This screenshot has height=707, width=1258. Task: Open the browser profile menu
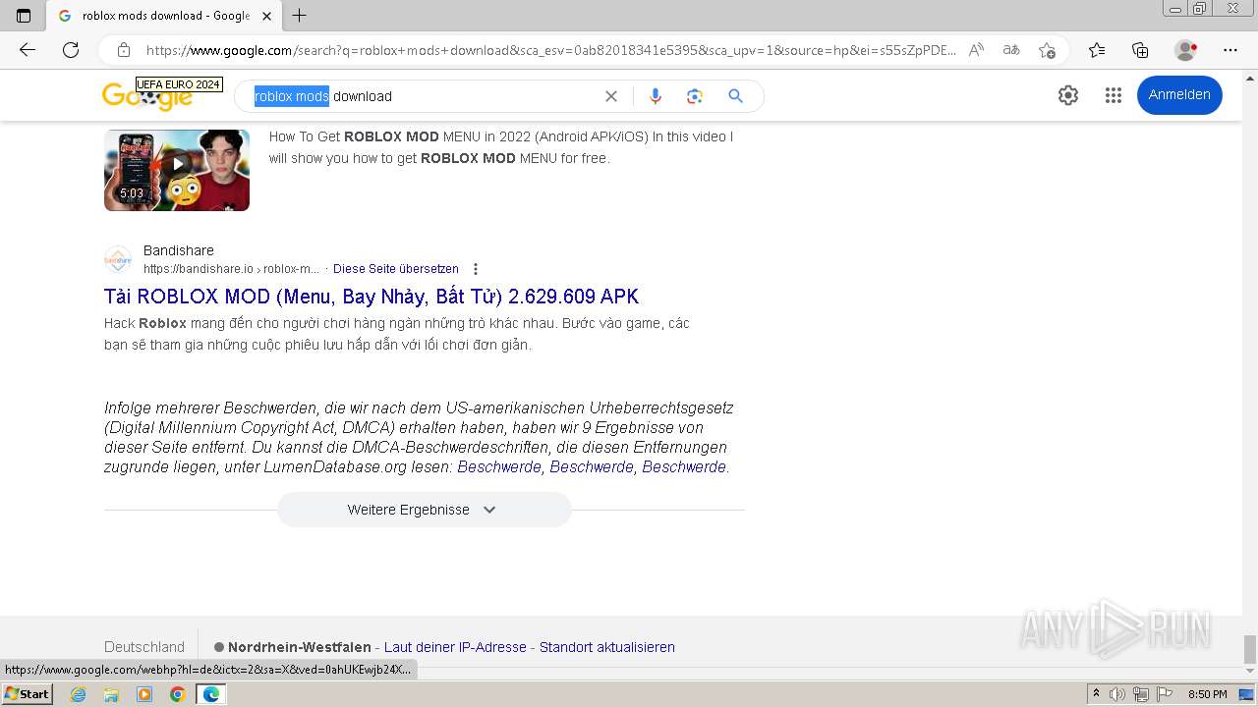(x=1186, y=50)
